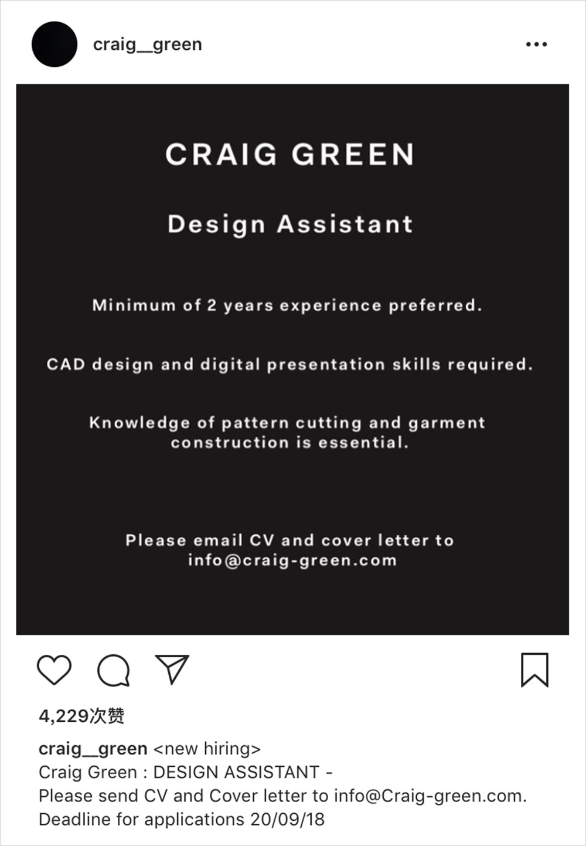Click the Design Assistant title in the image
The image size is (586, 846).
[x=290, y=225]
